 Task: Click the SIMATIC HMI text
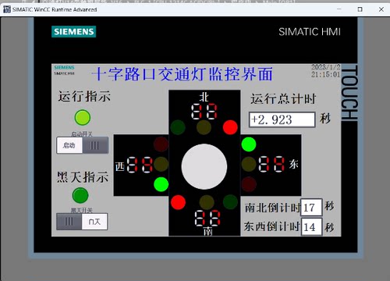point(310,32)
